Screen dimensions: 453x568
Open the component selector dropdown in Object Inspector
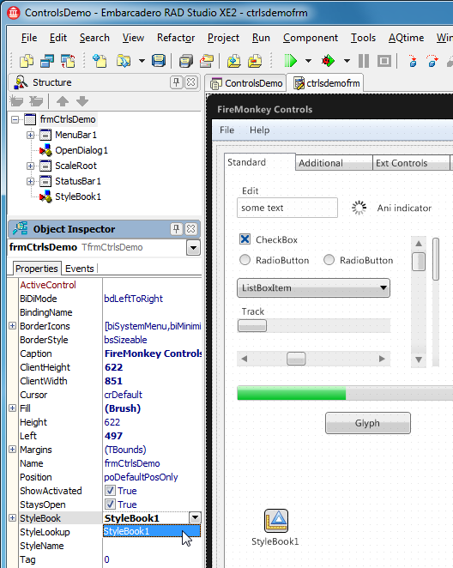pos(193,248)
